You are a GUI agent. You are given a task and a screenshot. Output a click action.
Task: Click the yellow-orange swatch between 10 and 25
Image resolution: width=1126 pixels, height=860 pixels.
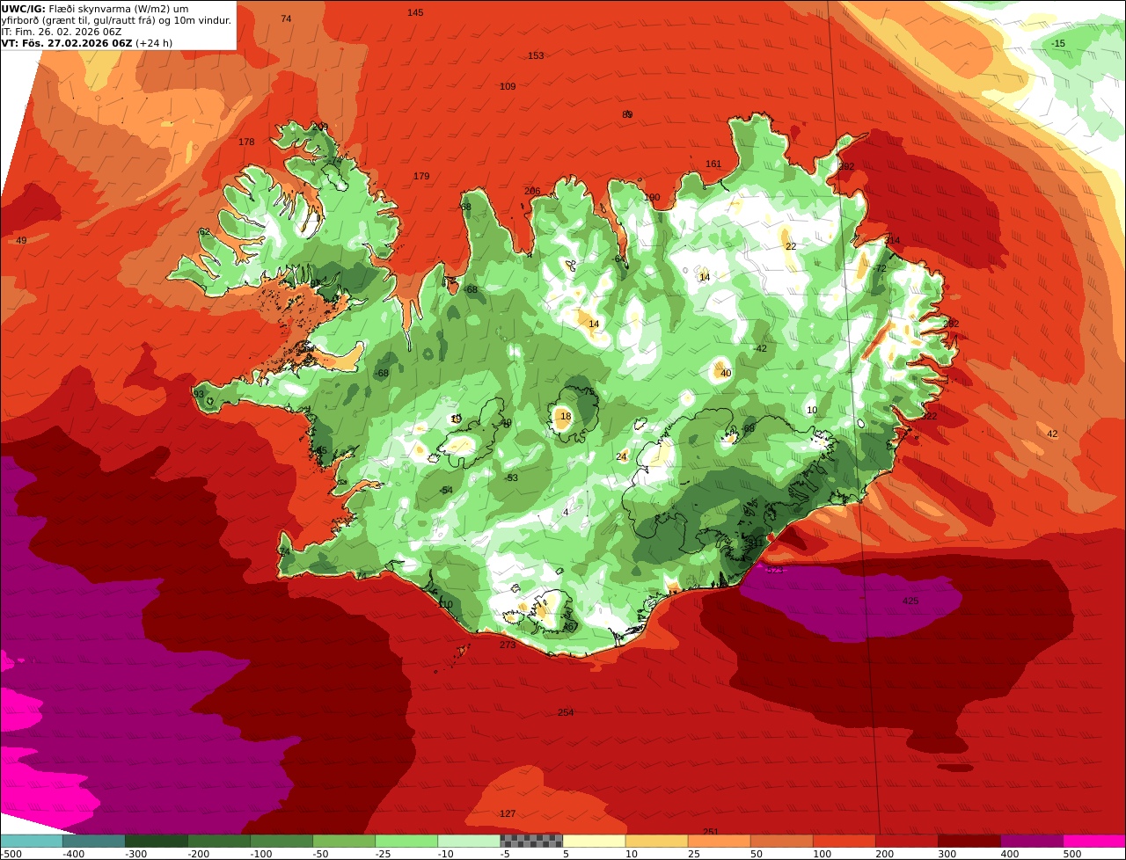point(655,841)
